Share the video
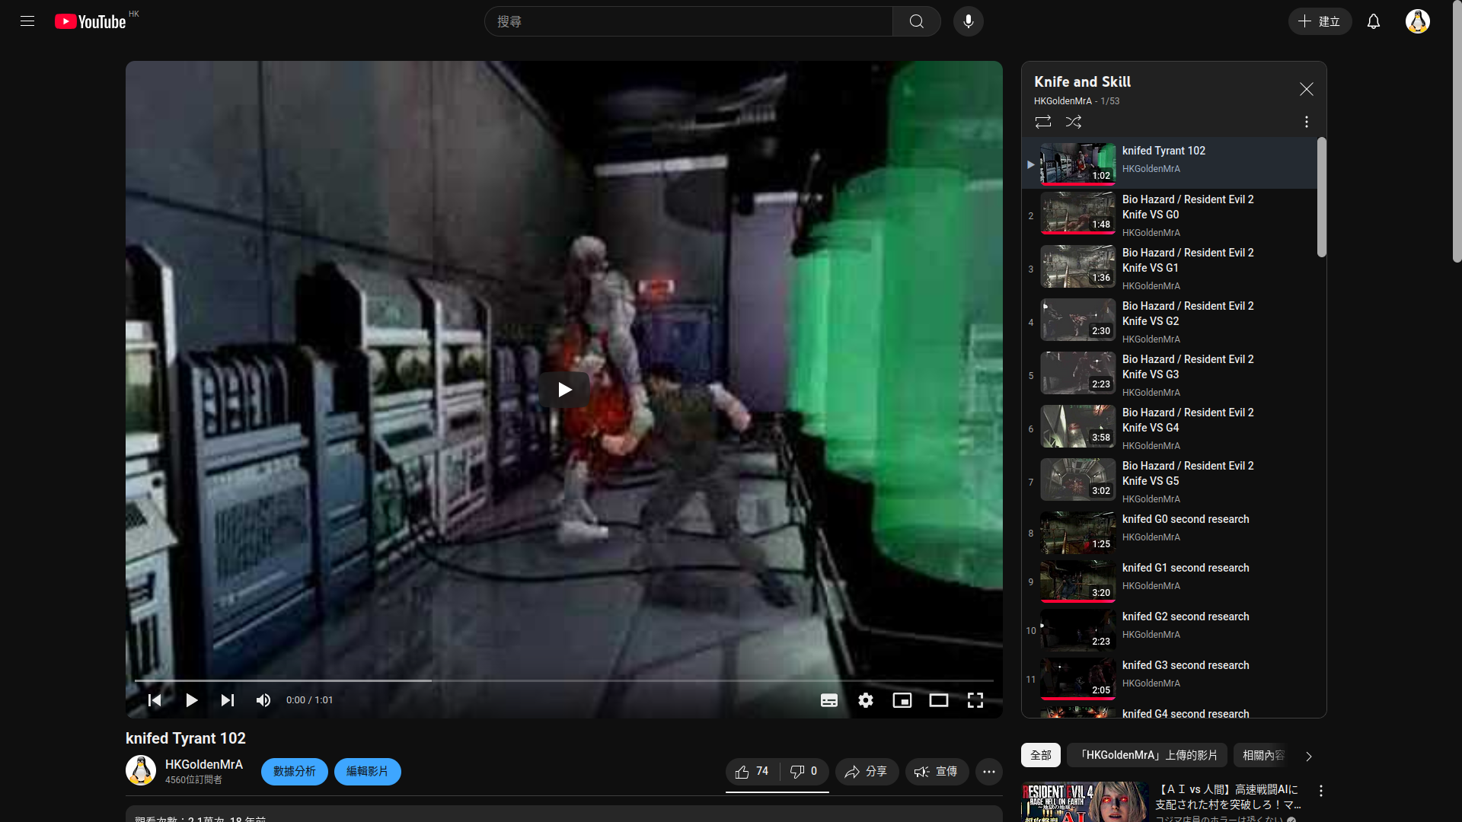The image size is (1462, 822). click(867, 772)
